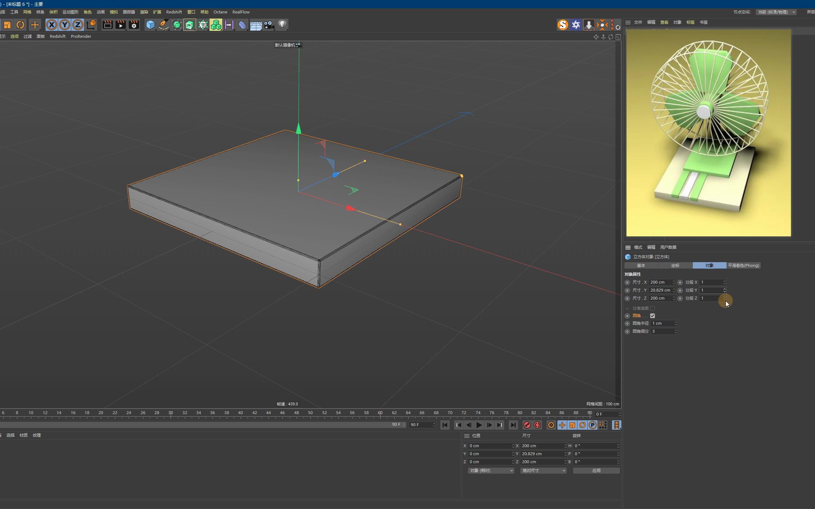Open the MoGraph cloner cubes icon
Screen dimensions: 815x509
click(216, 25)
